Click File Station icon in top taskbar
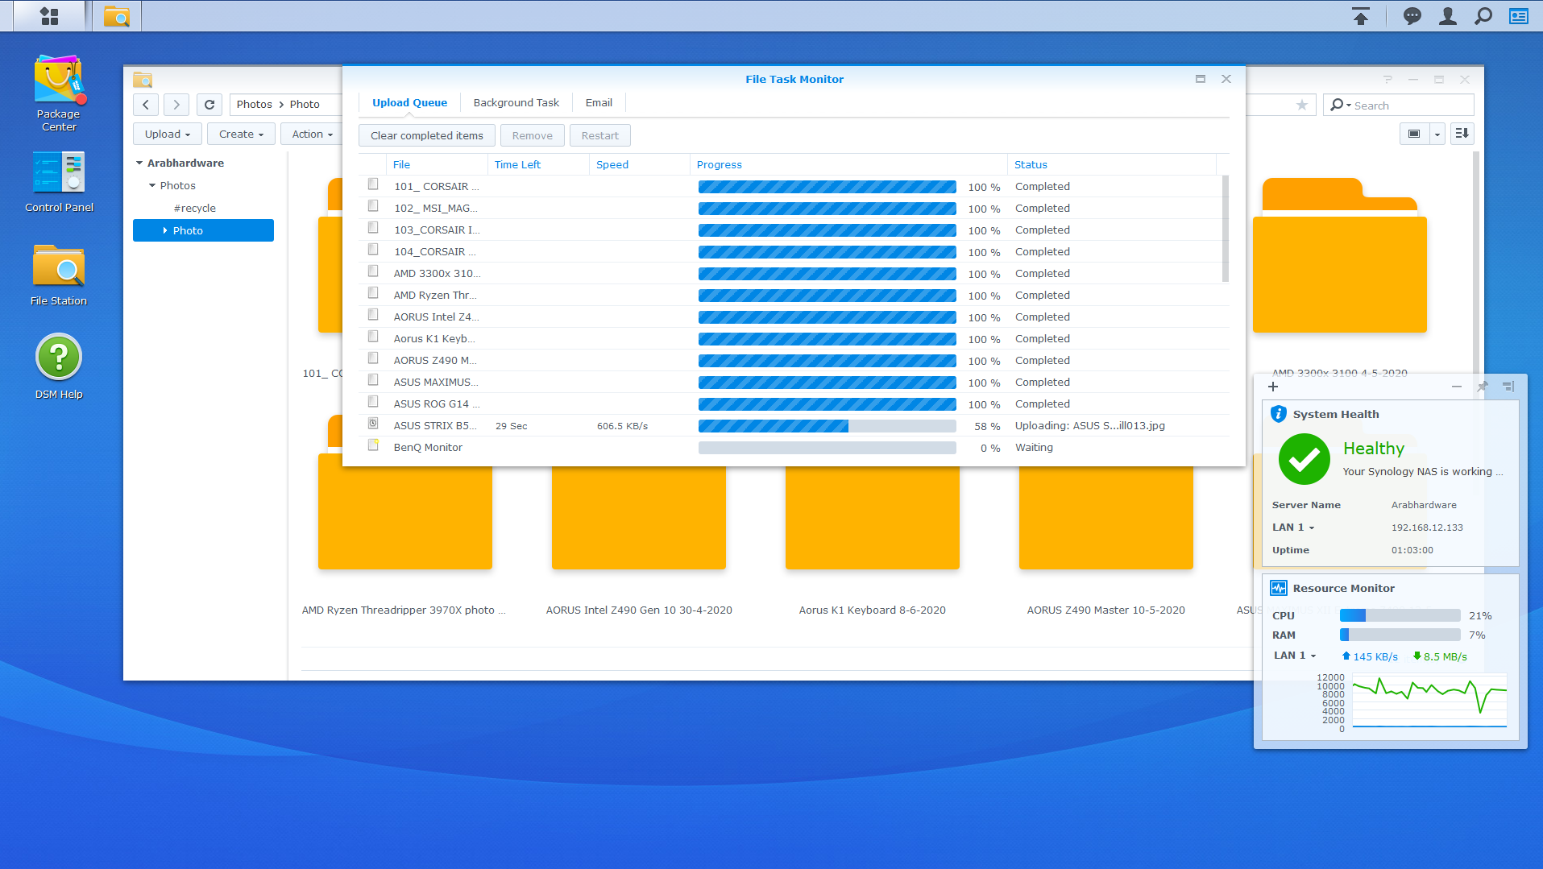The height and width of the screenshot is (869, 1543). point(117,16)
